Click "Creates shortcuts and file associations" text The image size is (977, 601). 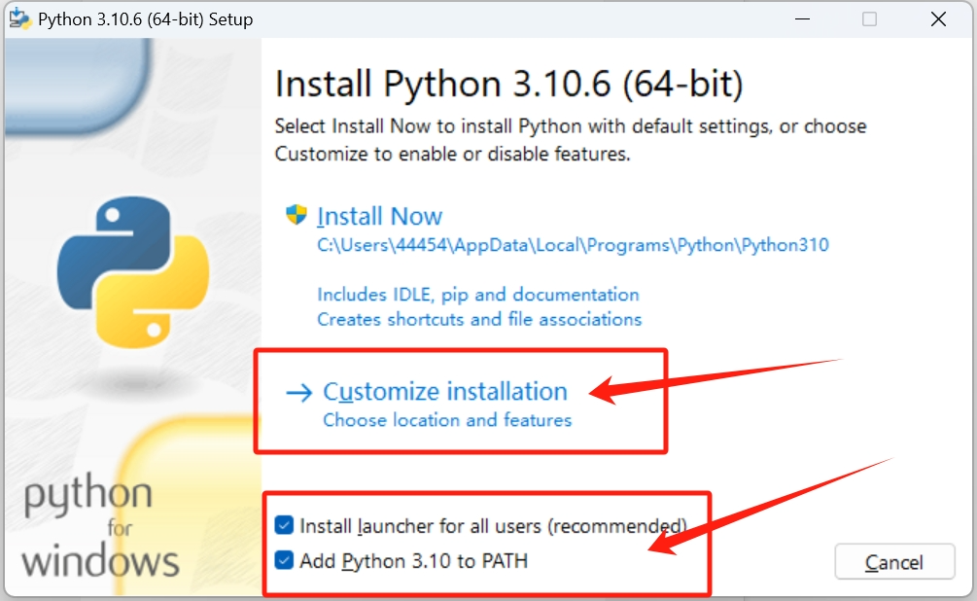(x=479, y=319)
